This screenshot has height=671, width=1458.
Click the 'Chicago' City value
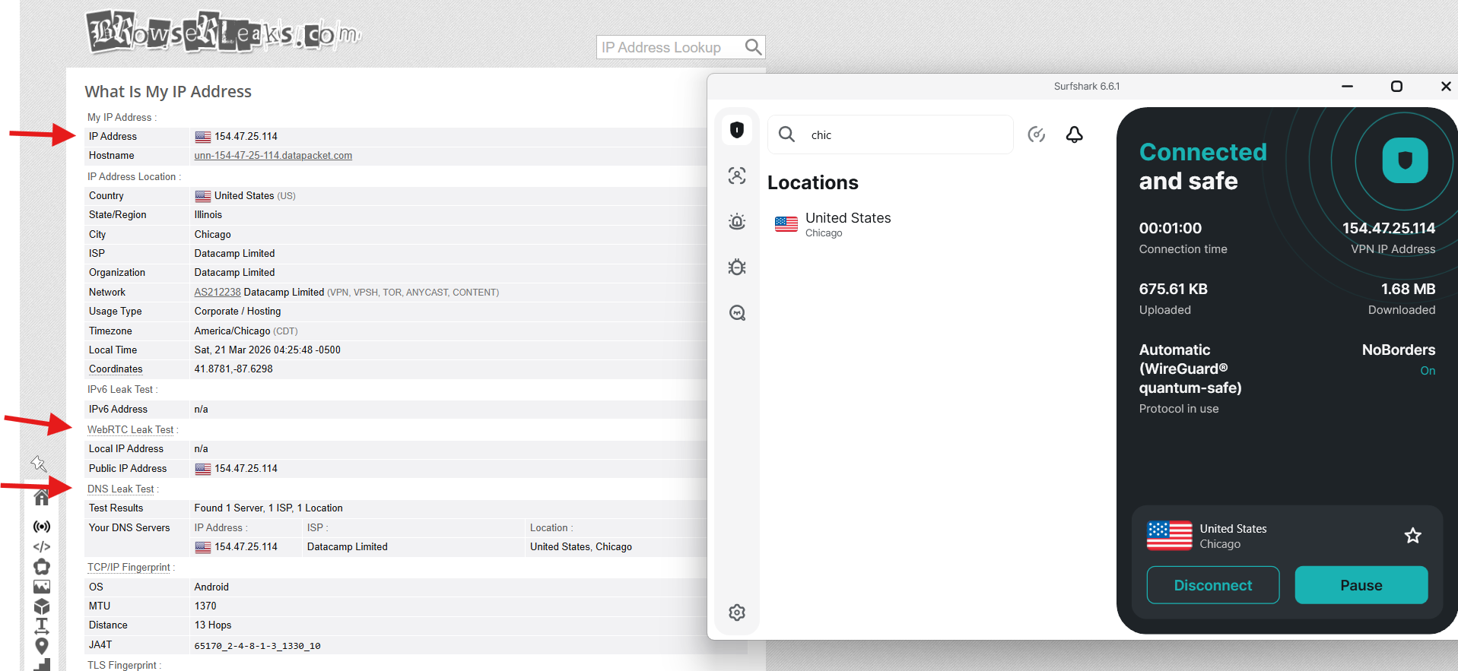pyautogui.click(x=213, y=235)
